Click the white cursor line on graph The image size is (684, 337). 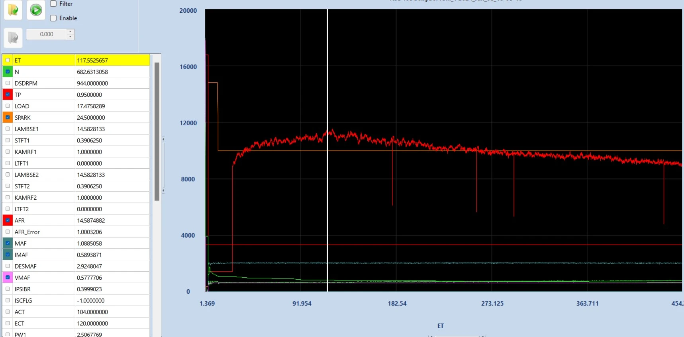click(x=327, y=150)
